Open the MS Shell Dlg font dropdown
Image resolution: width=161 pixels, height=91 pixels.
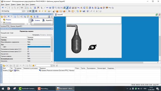23,11
